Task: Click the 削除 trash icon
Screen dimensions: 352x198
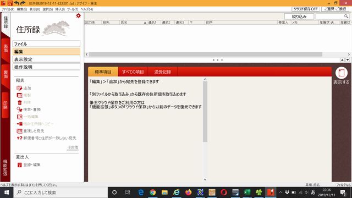Action: (x=20, y=103)
